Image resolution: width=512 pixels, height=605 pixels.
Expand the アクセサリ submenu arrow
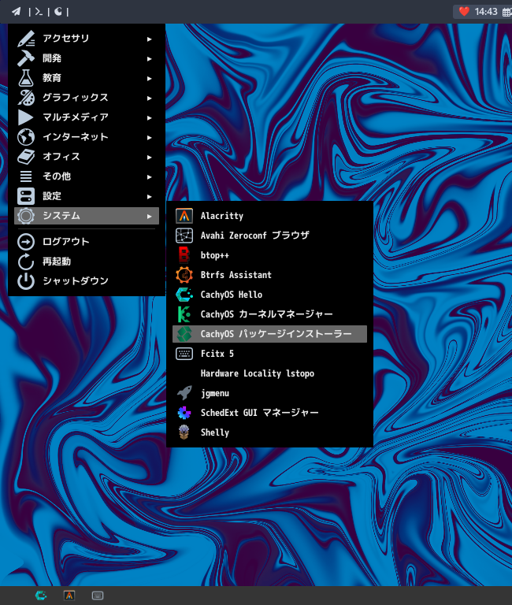tap(150, 39)
